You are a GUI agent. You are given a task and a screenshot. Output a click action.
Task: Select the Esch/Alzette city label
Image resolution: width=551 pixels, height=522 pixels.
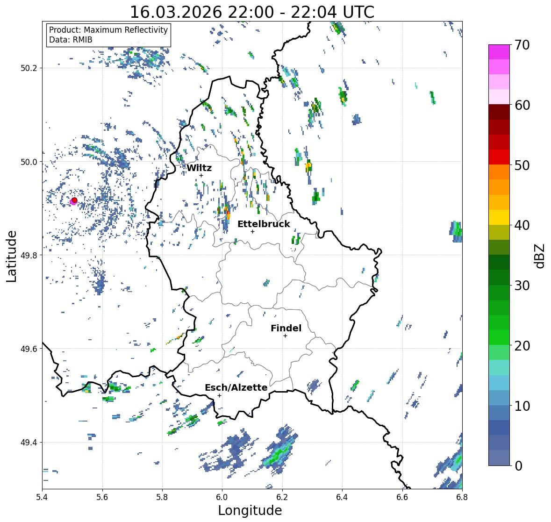click(x=236, y=387)
